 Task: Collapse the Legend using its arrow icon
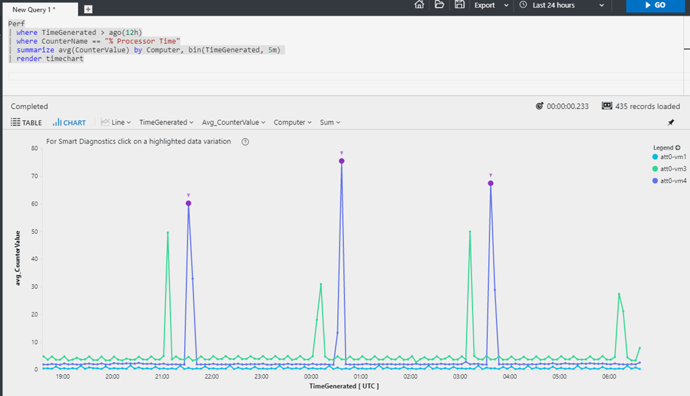678,147
